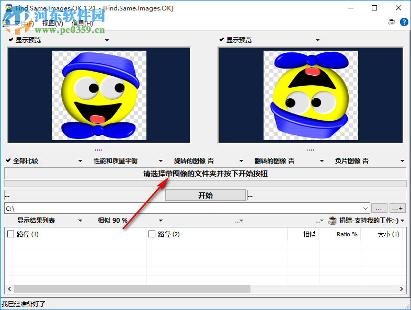Click the 我已经准备好了 status bar text

(x=24, y=304)
